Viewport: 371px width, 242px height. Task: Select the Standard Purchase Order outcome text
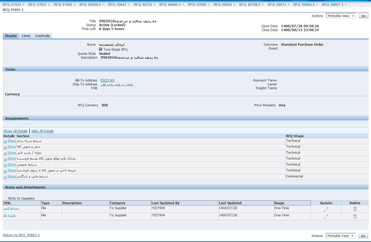pyautogui.click(x=302, y=45)
